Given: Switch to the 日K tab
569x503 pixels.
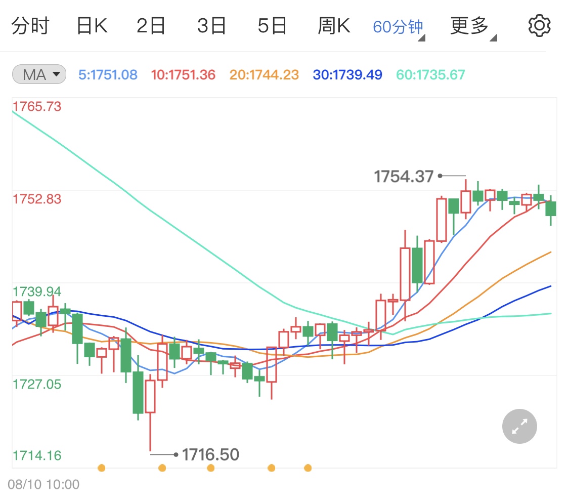Looking at the screenshot, I should [x=92, y=26].
